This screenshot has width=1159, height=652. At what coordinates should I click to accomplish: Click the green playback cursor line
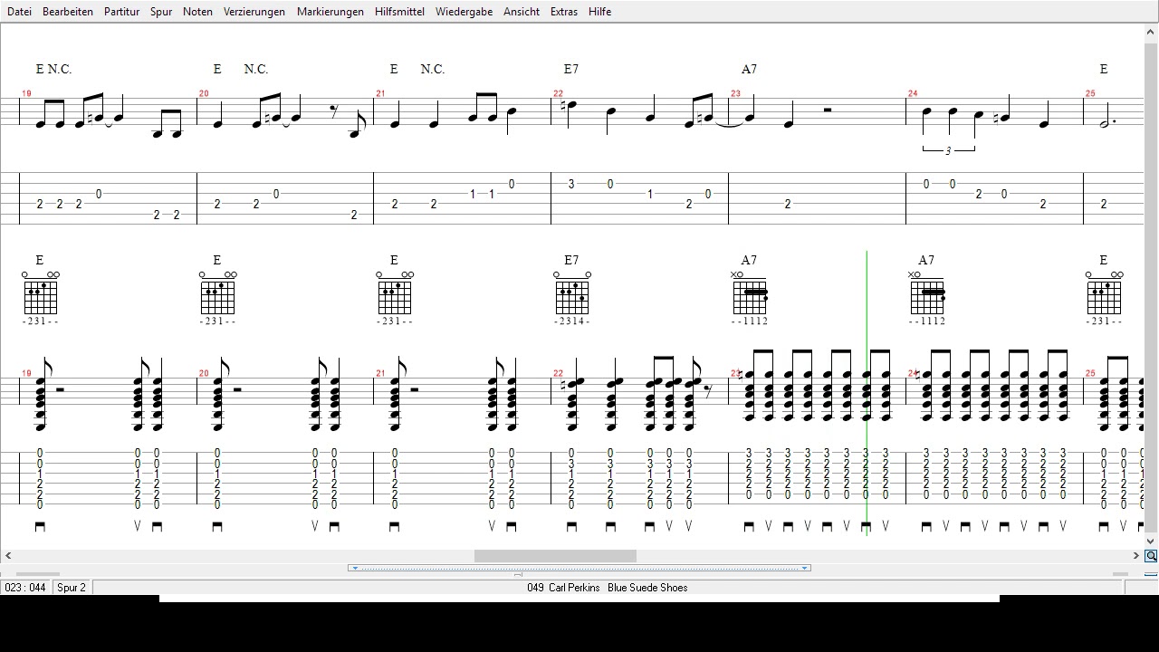pyautogui.click(x=867, y=393)
